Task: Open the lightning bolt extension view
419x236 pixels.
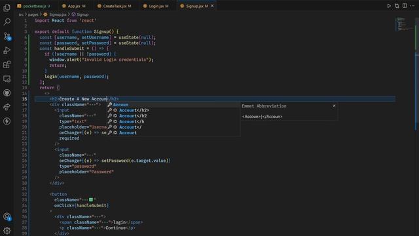Action: pyautogui.click(x=7, y=121)
